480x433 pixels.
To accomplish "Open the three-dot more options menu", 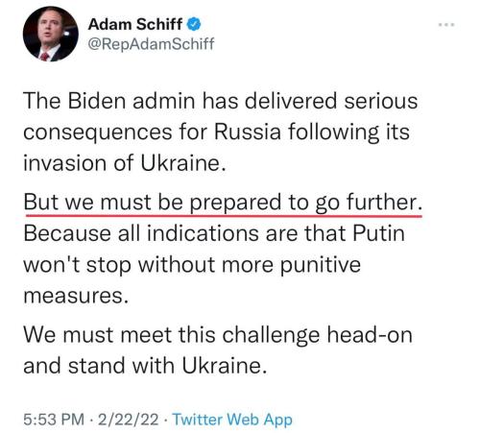I will (x=446, y=25).
